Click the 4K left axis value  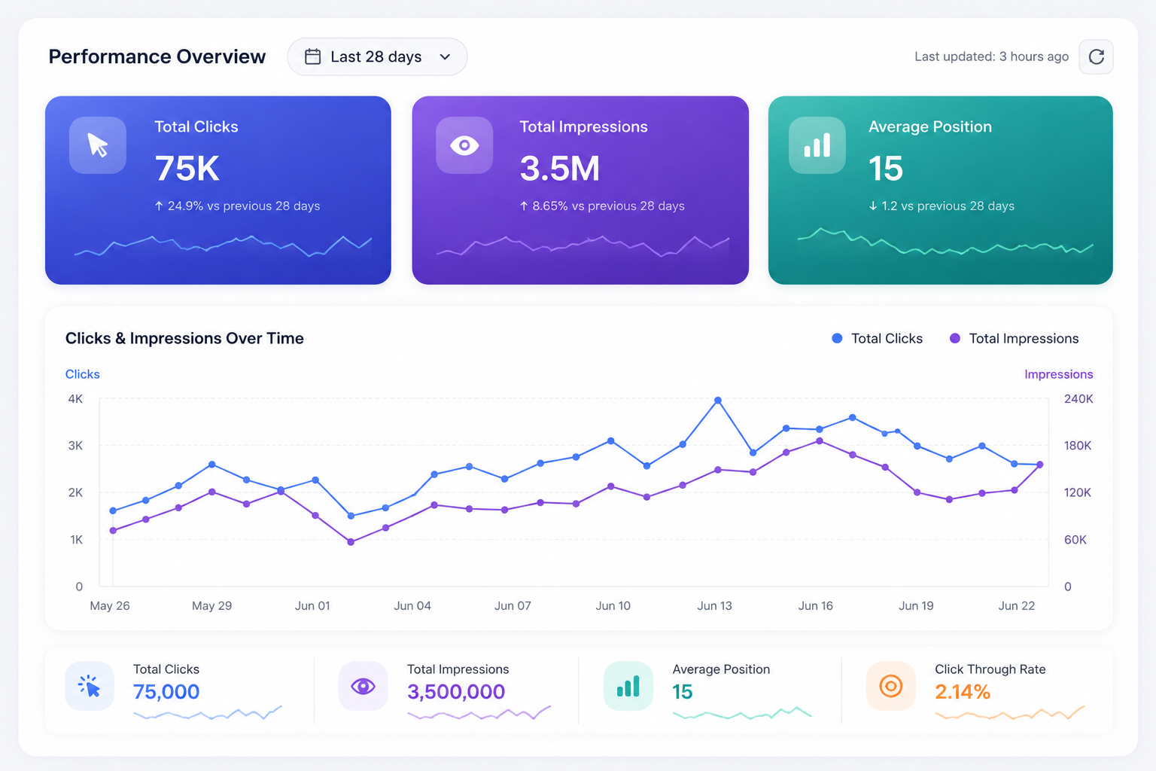[x=75, y=399]
